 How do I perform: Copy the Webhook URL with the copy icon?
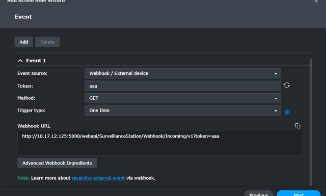pos(297,126)
